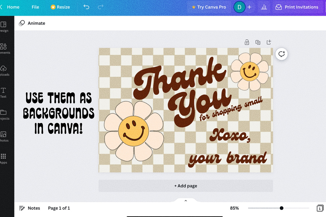Open the Photos sidebar panel

(4, 137)
